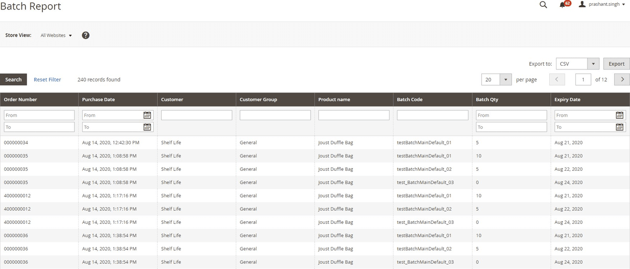Go to previous page arrow
630x269 pixels.
pos(557,79)
